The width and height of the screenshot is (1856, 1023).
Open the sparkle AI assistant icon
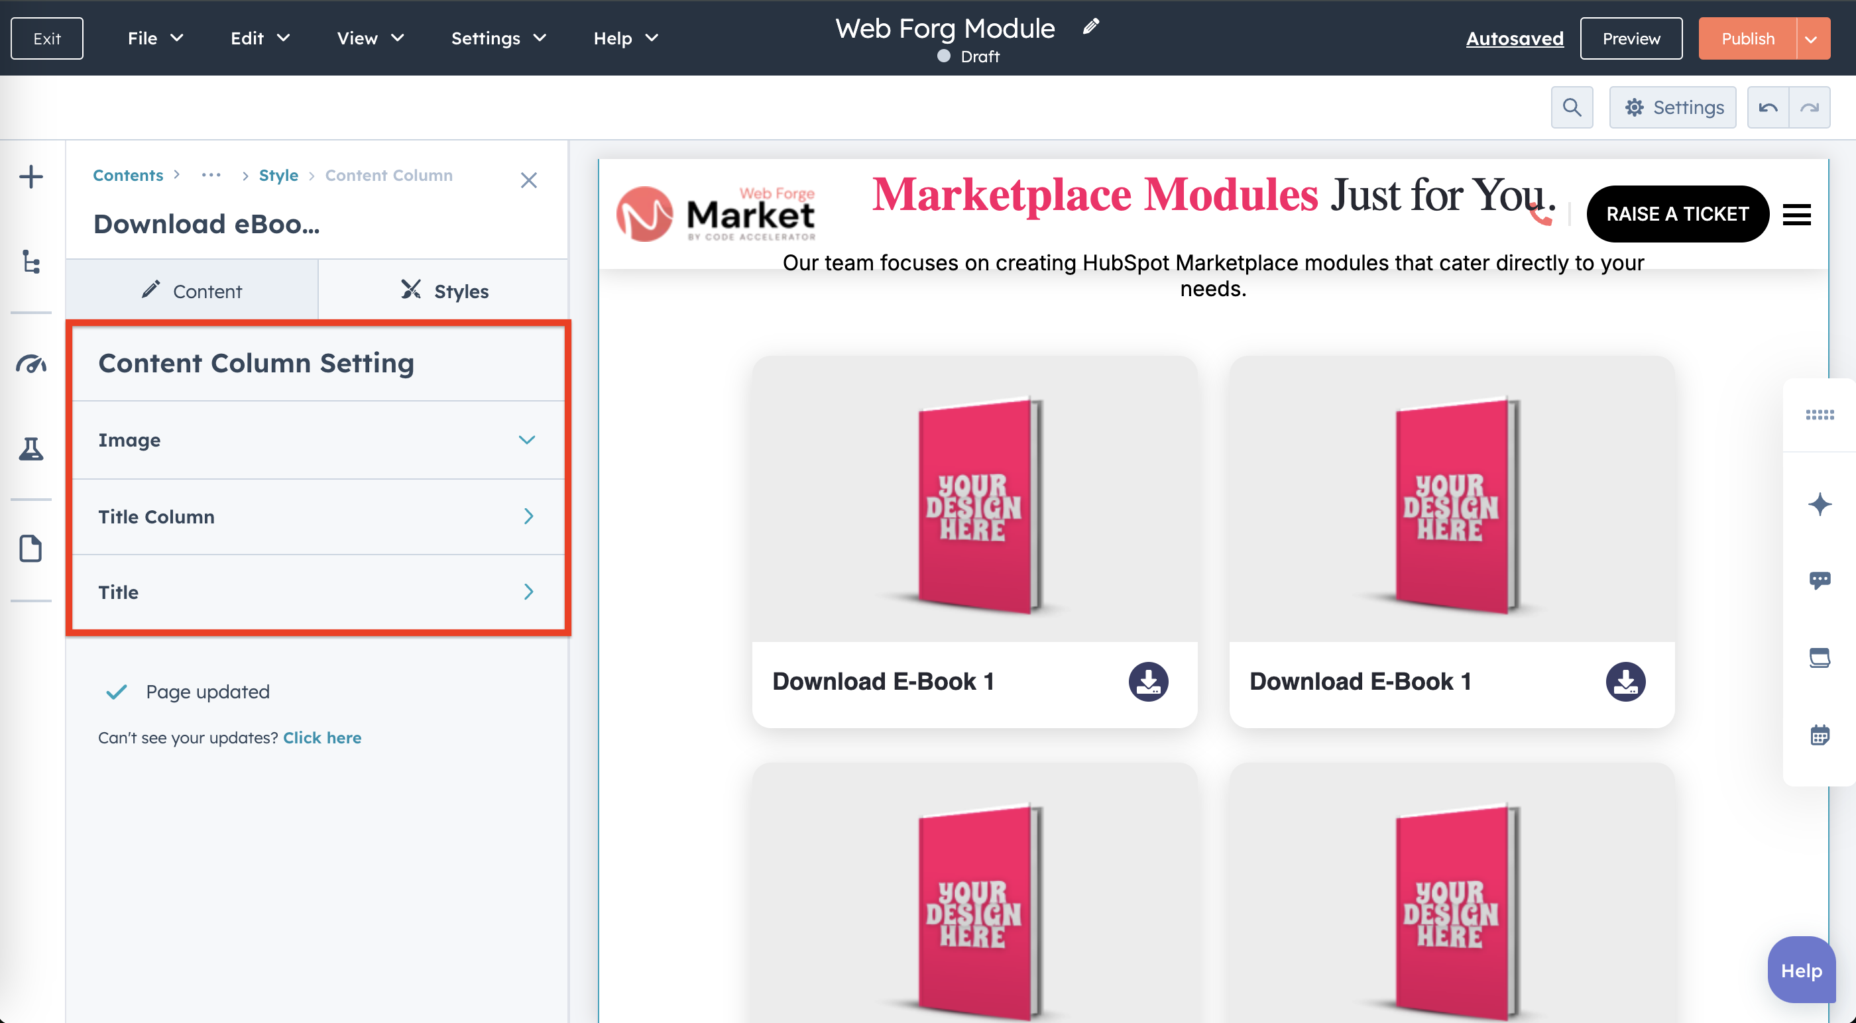coord(1820,504)
